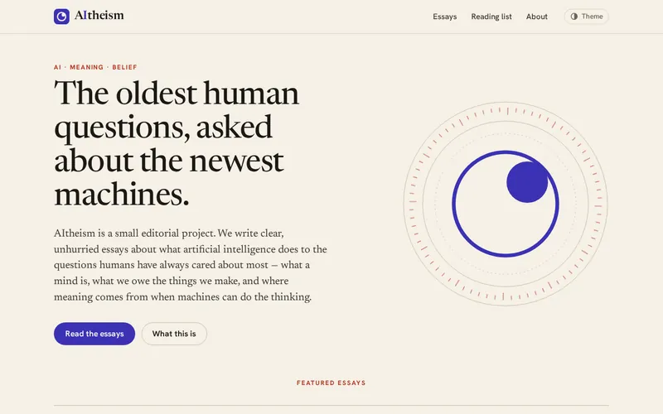Click the AItheism wordmark text
663x414 pixels.
coord(99,16)
